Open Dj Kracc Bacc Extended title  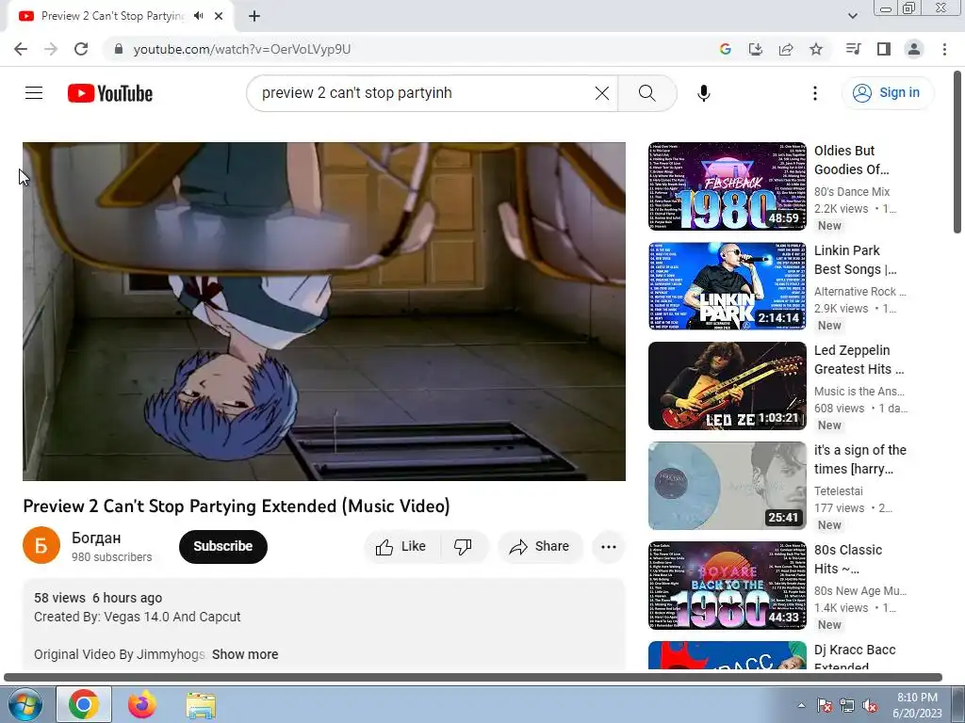[x=855, y=656]
